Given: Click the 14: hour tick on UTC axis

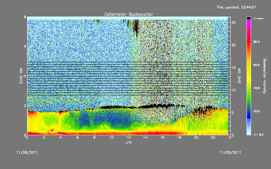Looking at the screenshot, I should (146, 138).
